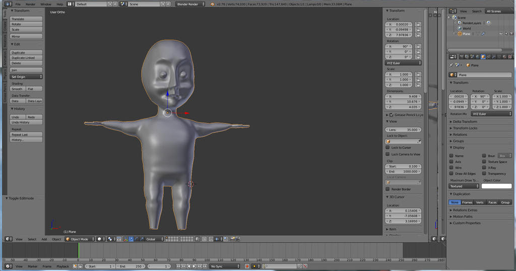Open the Global transform orientation dropdown
Screen dimensions: 516x271
pyautogui.click(x=154, y=239)
